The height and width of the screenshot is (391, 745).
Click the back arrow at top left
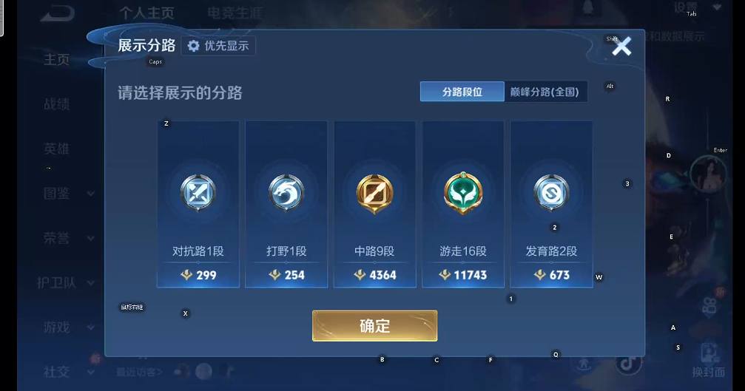click(58, 14)
